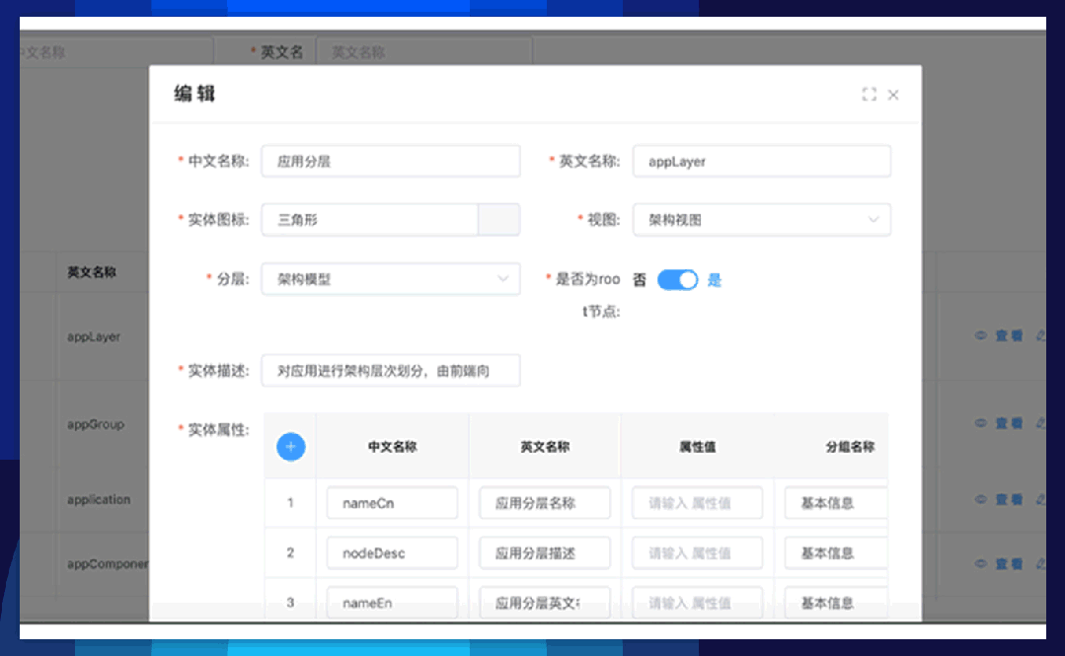Click the fullscreen icon in dialog header

point(869,95)
